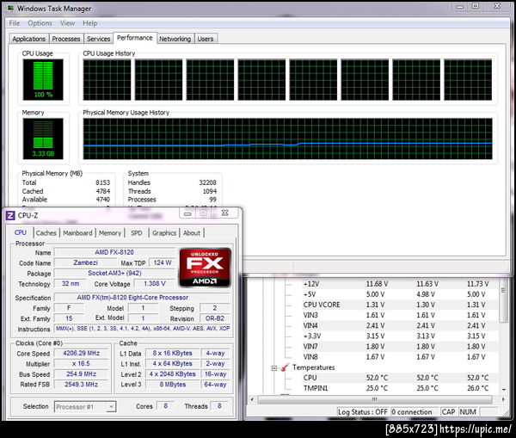Open the Memory tab in CPU-Z
Screen dimensions: 516x438
[110, 233]
